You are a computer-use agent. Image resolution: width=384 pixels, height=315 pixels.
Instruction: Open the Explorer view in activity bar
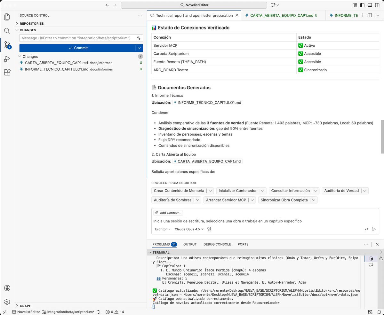(x=7, y=17)
